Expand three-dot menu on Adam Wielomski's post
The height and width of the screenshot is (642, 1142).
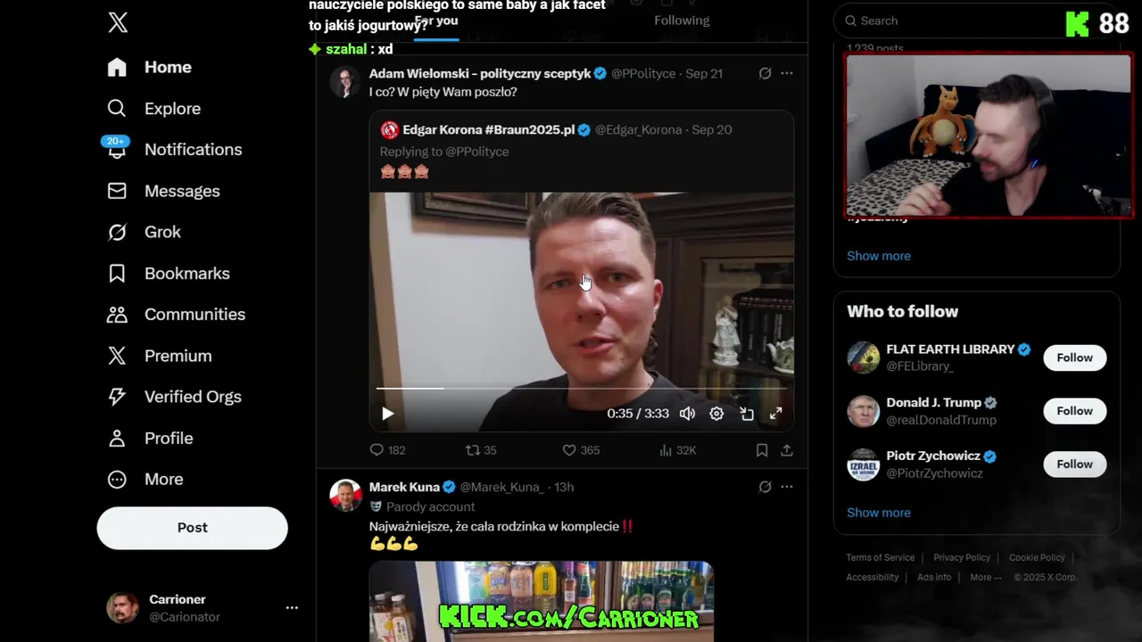[x=787, y=73]
